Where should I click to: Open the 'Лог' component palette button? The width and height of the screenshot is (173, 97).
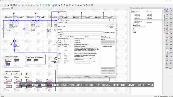167,14
